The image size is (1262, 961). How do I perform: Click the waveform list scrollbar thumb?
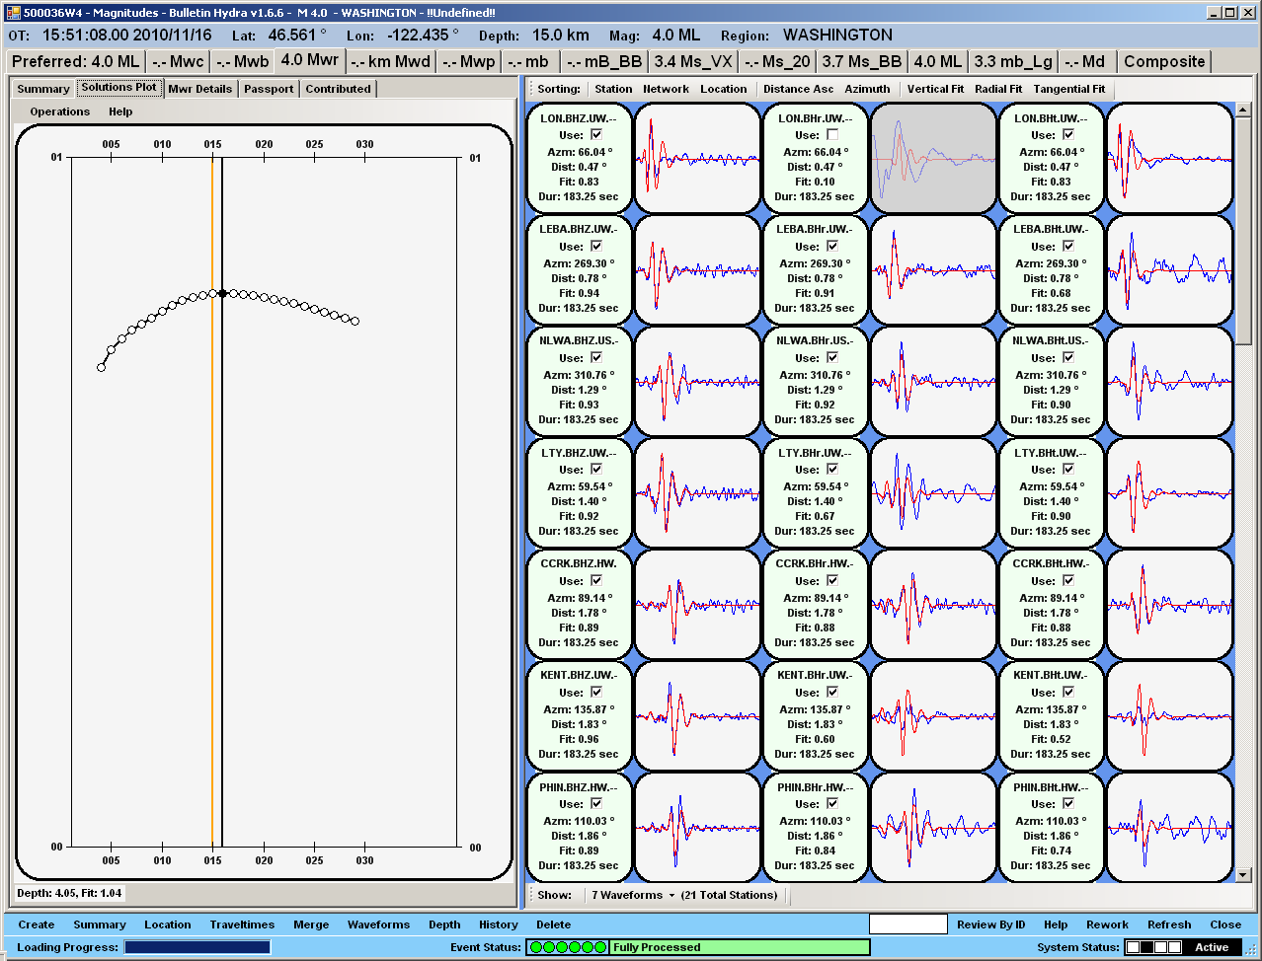[1243, 231]
